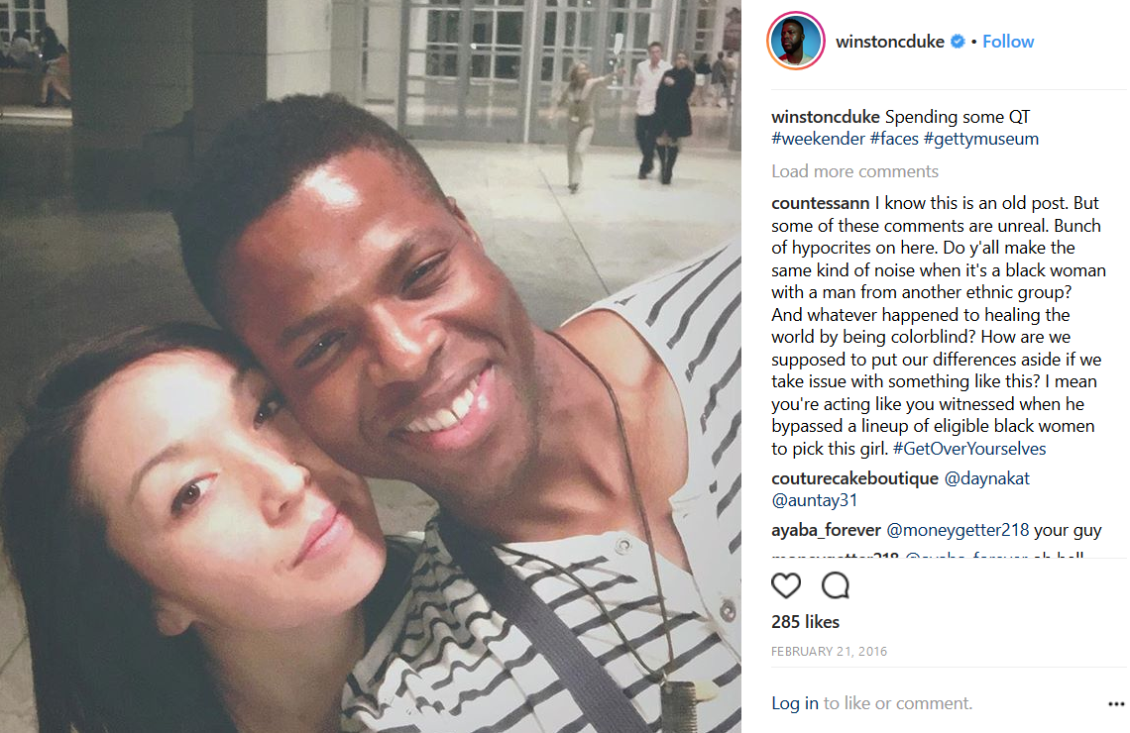Open the three-dot more options menu
This screenshot has width=1130, height=733.
coord(1115,703)
